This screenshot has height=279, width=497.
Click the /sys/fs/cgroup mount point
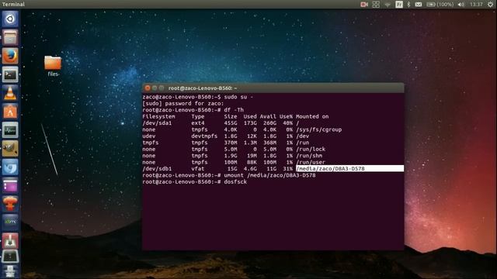319,129
